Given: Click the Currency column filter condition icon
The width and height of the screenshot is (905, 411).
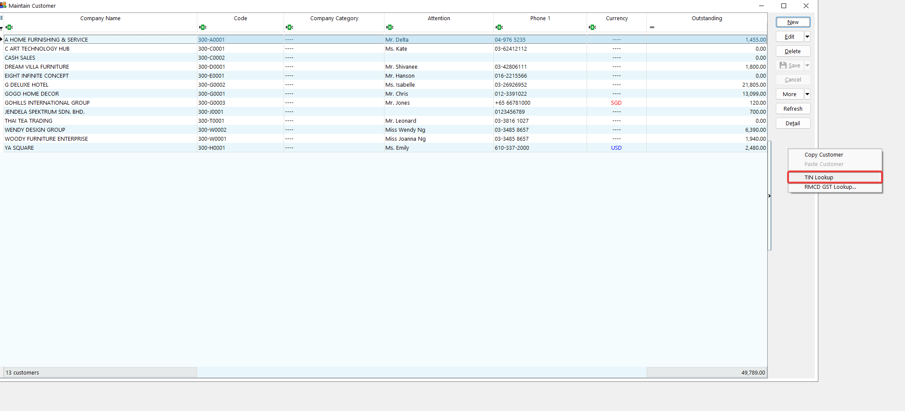Looking at the screenshot, I should pos(592,27).
